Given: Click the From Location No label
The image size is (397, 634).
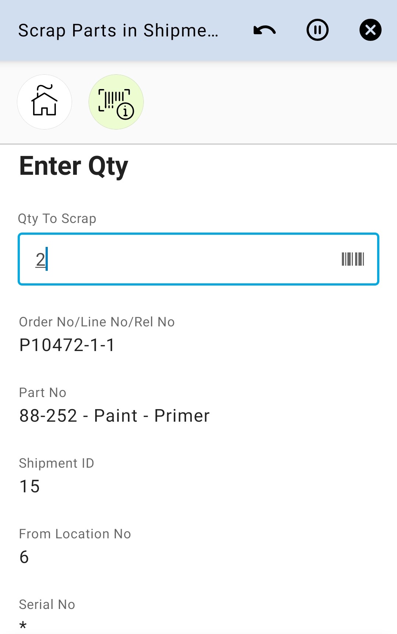Looking at the screenshot, I should (x=75, y=534).
